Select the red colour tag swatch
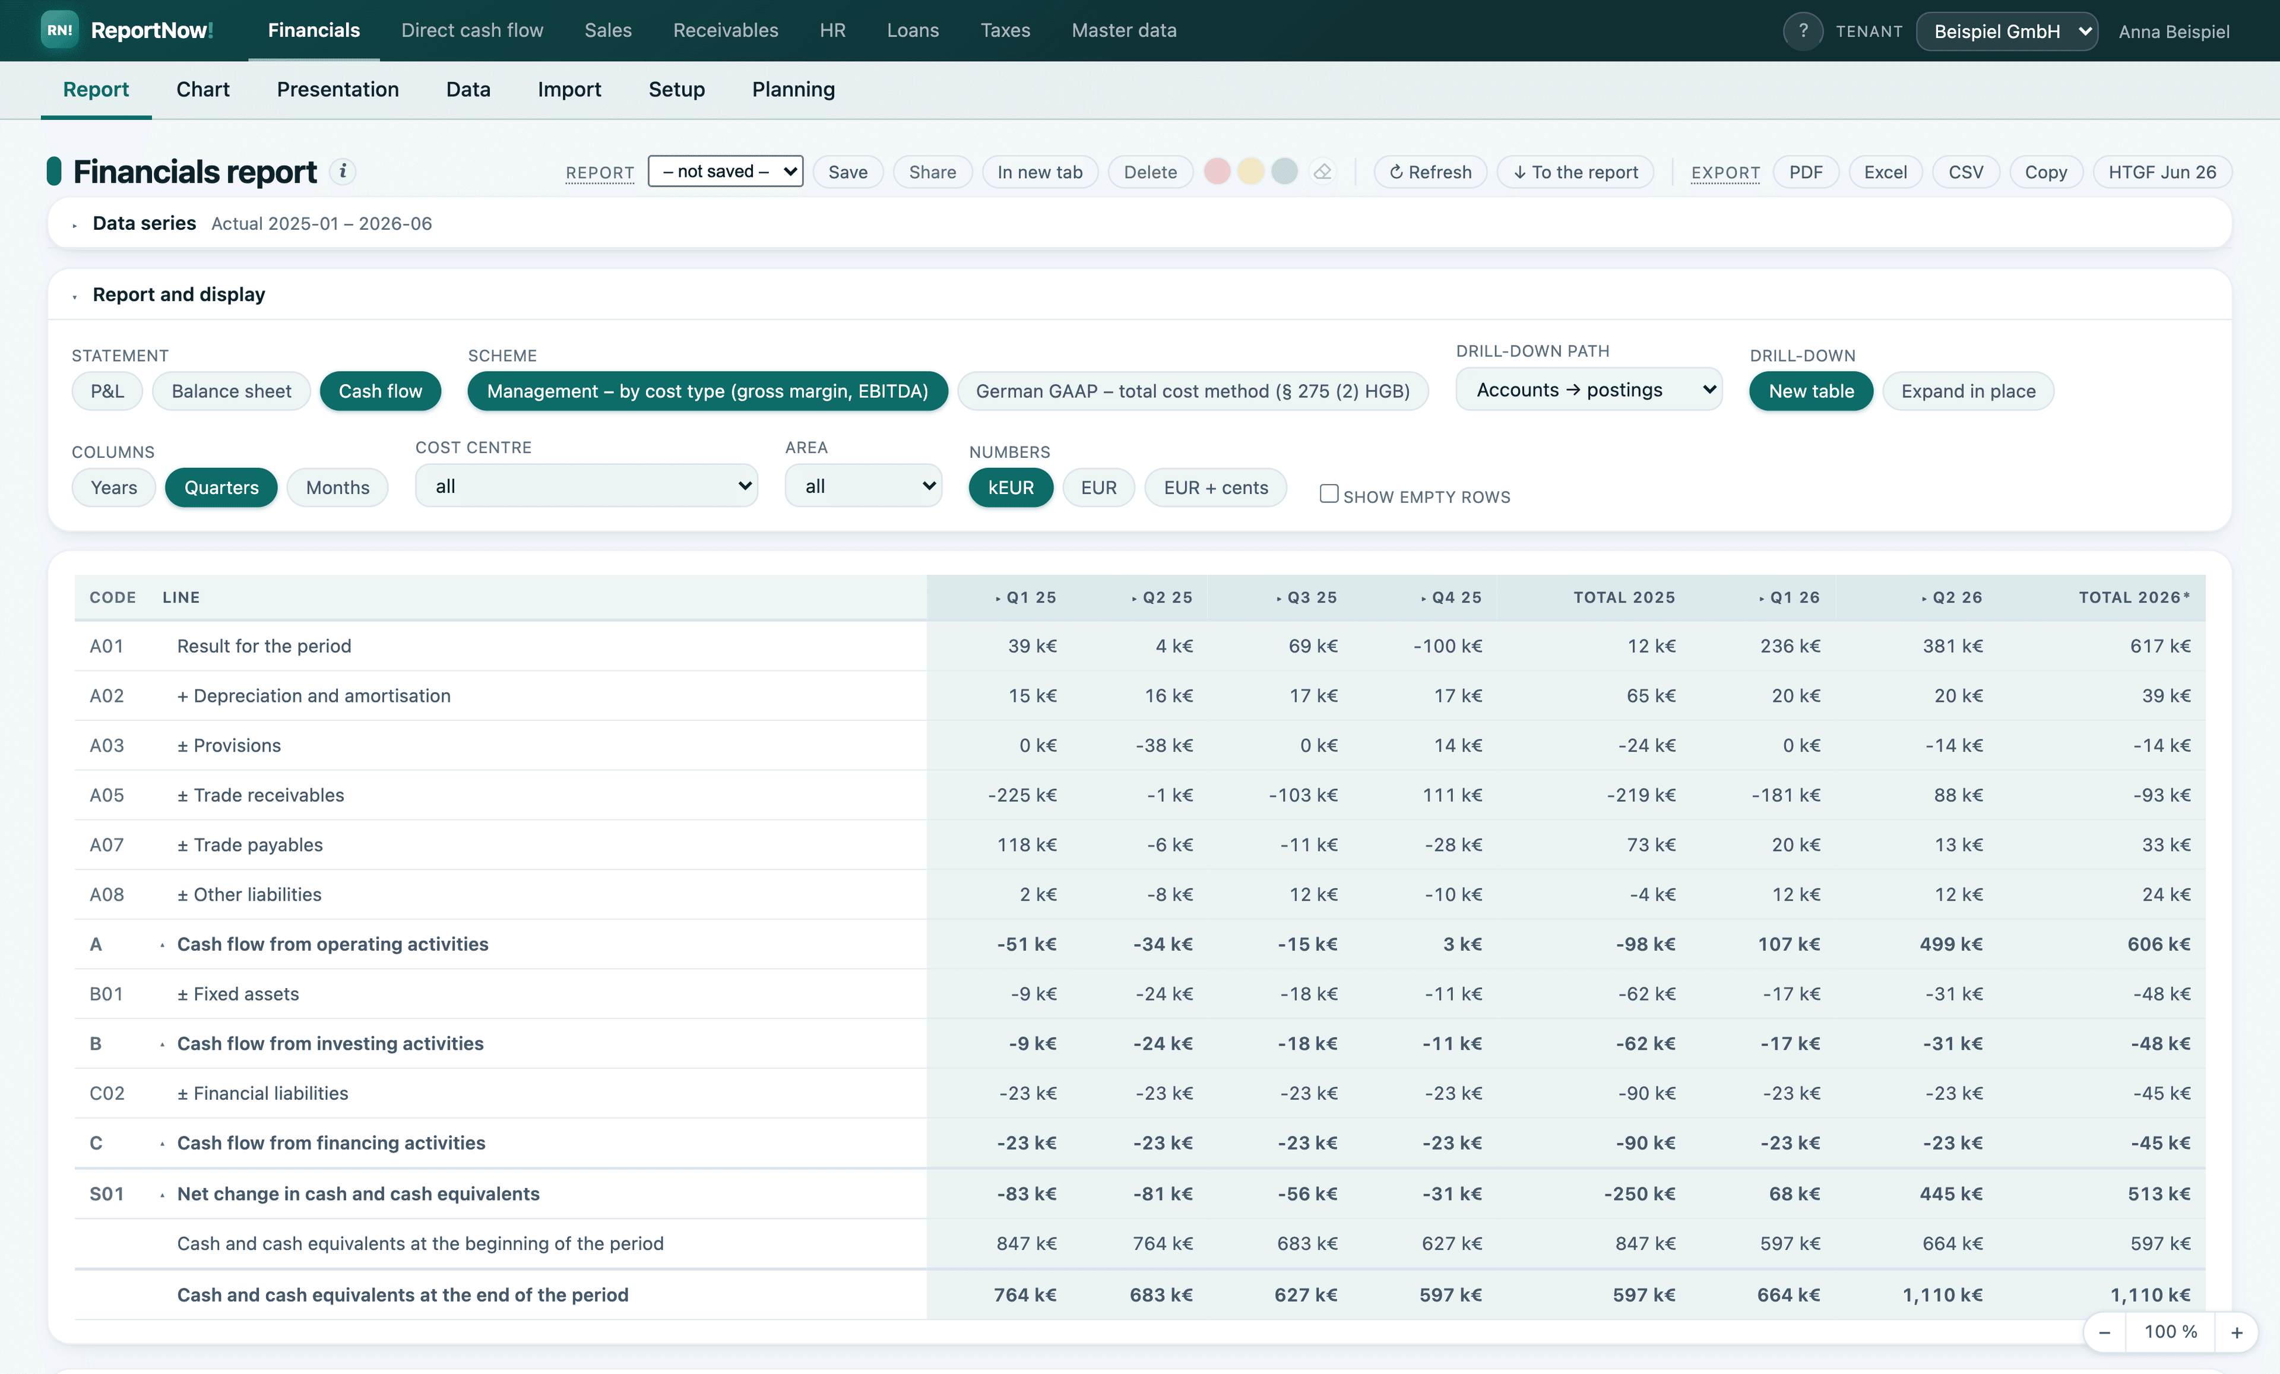The height and width of the screenshot is (1374, 2280). pos(1217,171)
